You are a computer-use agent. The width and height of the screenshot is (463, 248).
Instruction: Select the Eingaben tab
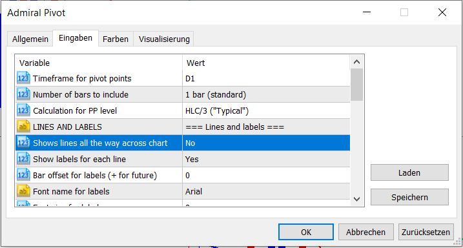[76, 38]
